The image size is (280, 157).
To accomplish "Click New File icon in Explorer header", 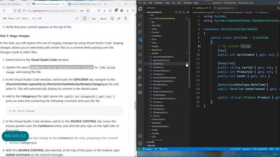I will [176, 12].
